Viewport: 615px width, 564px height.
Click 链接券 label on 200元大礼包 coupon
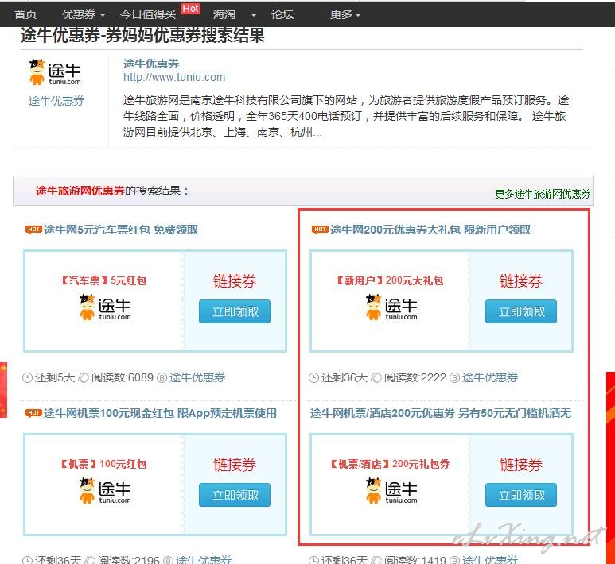[x=521, y=281]
